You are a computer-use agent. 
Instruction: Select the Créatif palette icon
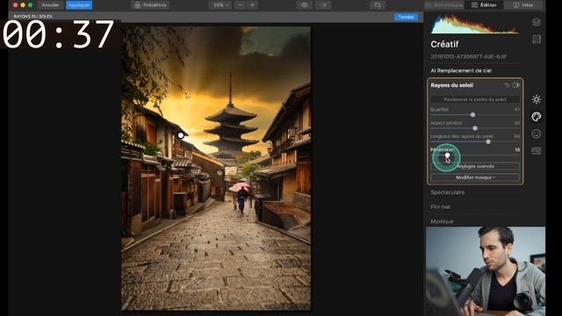coord(537,117)
